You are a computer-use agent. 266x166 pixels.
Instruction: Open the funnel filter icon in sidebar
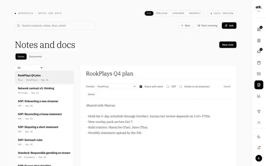coord(259,112)
